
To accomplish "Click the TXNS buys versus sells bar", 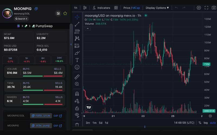I will [x=43, y=90].
